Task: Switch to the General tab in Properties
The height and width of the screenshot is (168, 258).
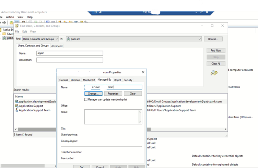Action: (63, 80)
